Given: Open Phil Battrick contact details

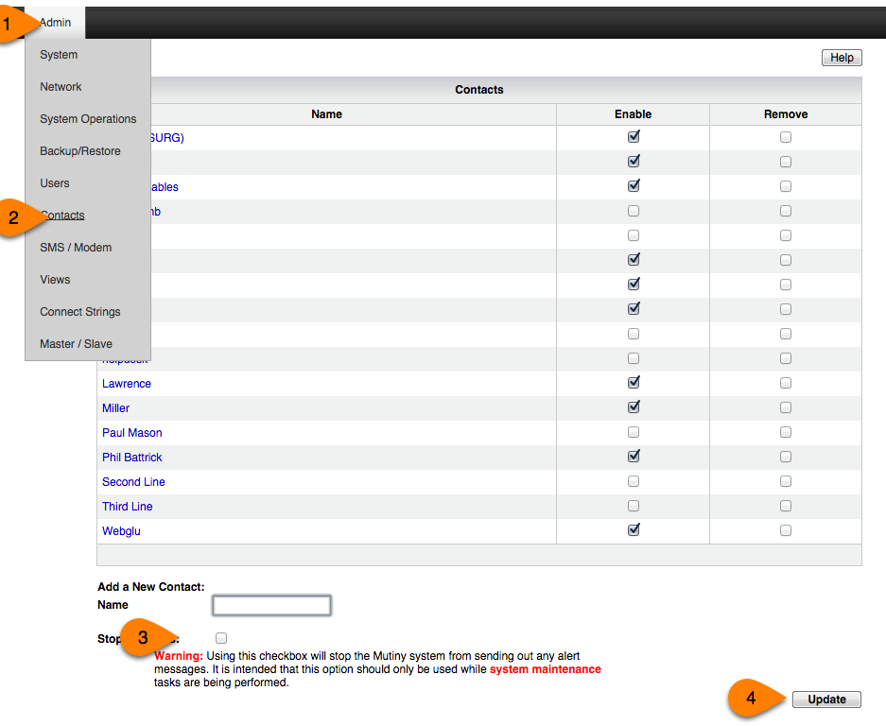Looking at the screenshot, I should [x=132, y=458].
